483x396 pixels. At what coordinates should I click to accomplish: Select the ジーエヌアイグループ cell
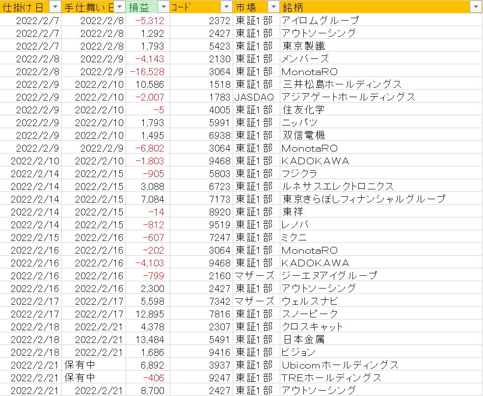(x=381, y=276)
